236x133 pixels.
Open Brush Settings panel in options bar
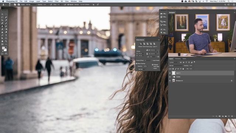pyautogui.click(x=15, y=4)
